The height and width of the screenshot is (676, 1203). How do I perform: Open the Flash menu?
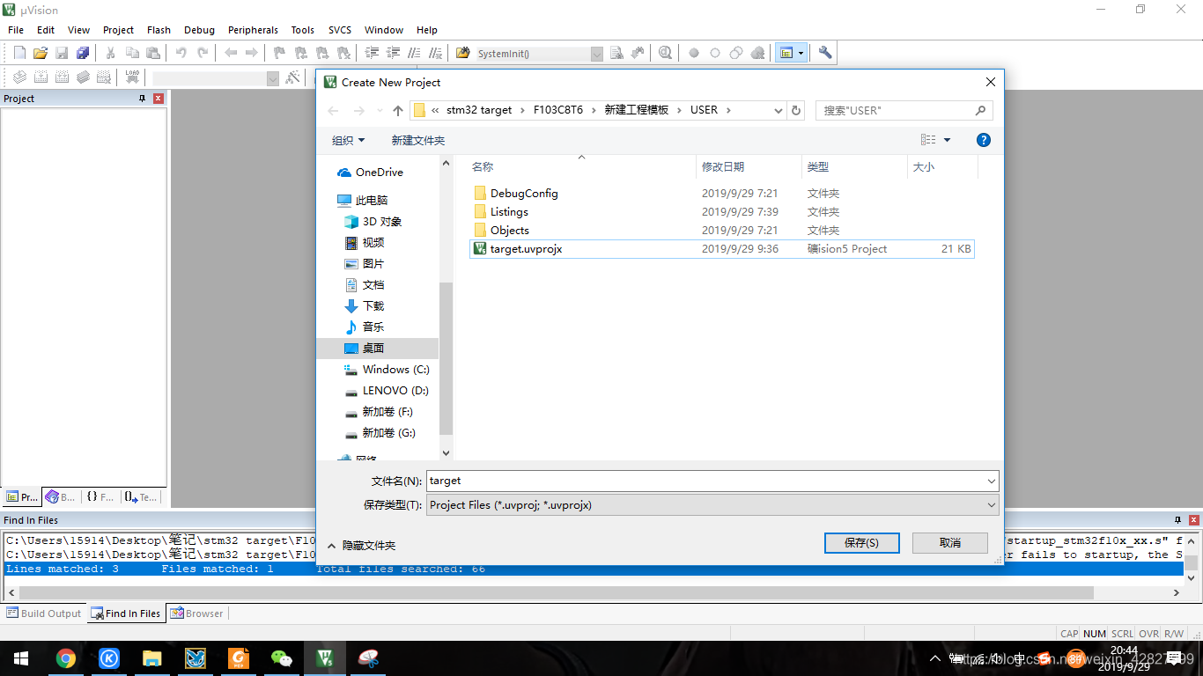pyautogui.click(x=159, y=30)
